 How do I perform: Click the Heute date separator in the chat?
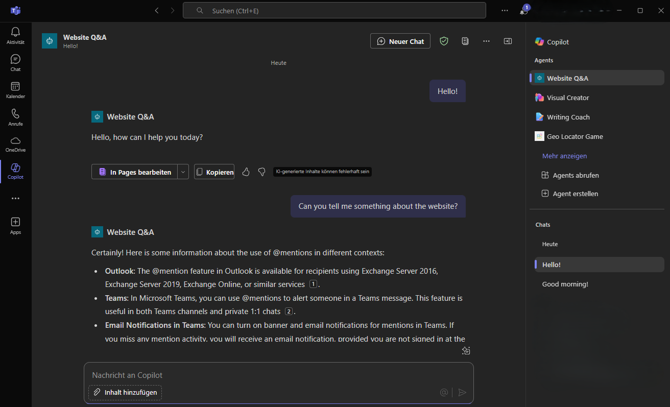coord(279,63)
